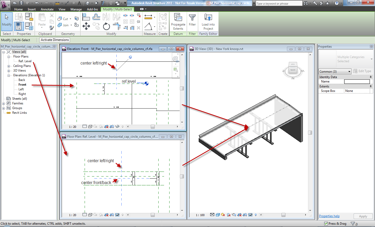Open the Insert ribbon tab
Screen dimensions: 375x227
32,9
